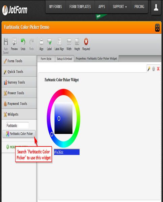Undo the last change
This screenshot has width=163, height=202.
[x=23, y=44]
